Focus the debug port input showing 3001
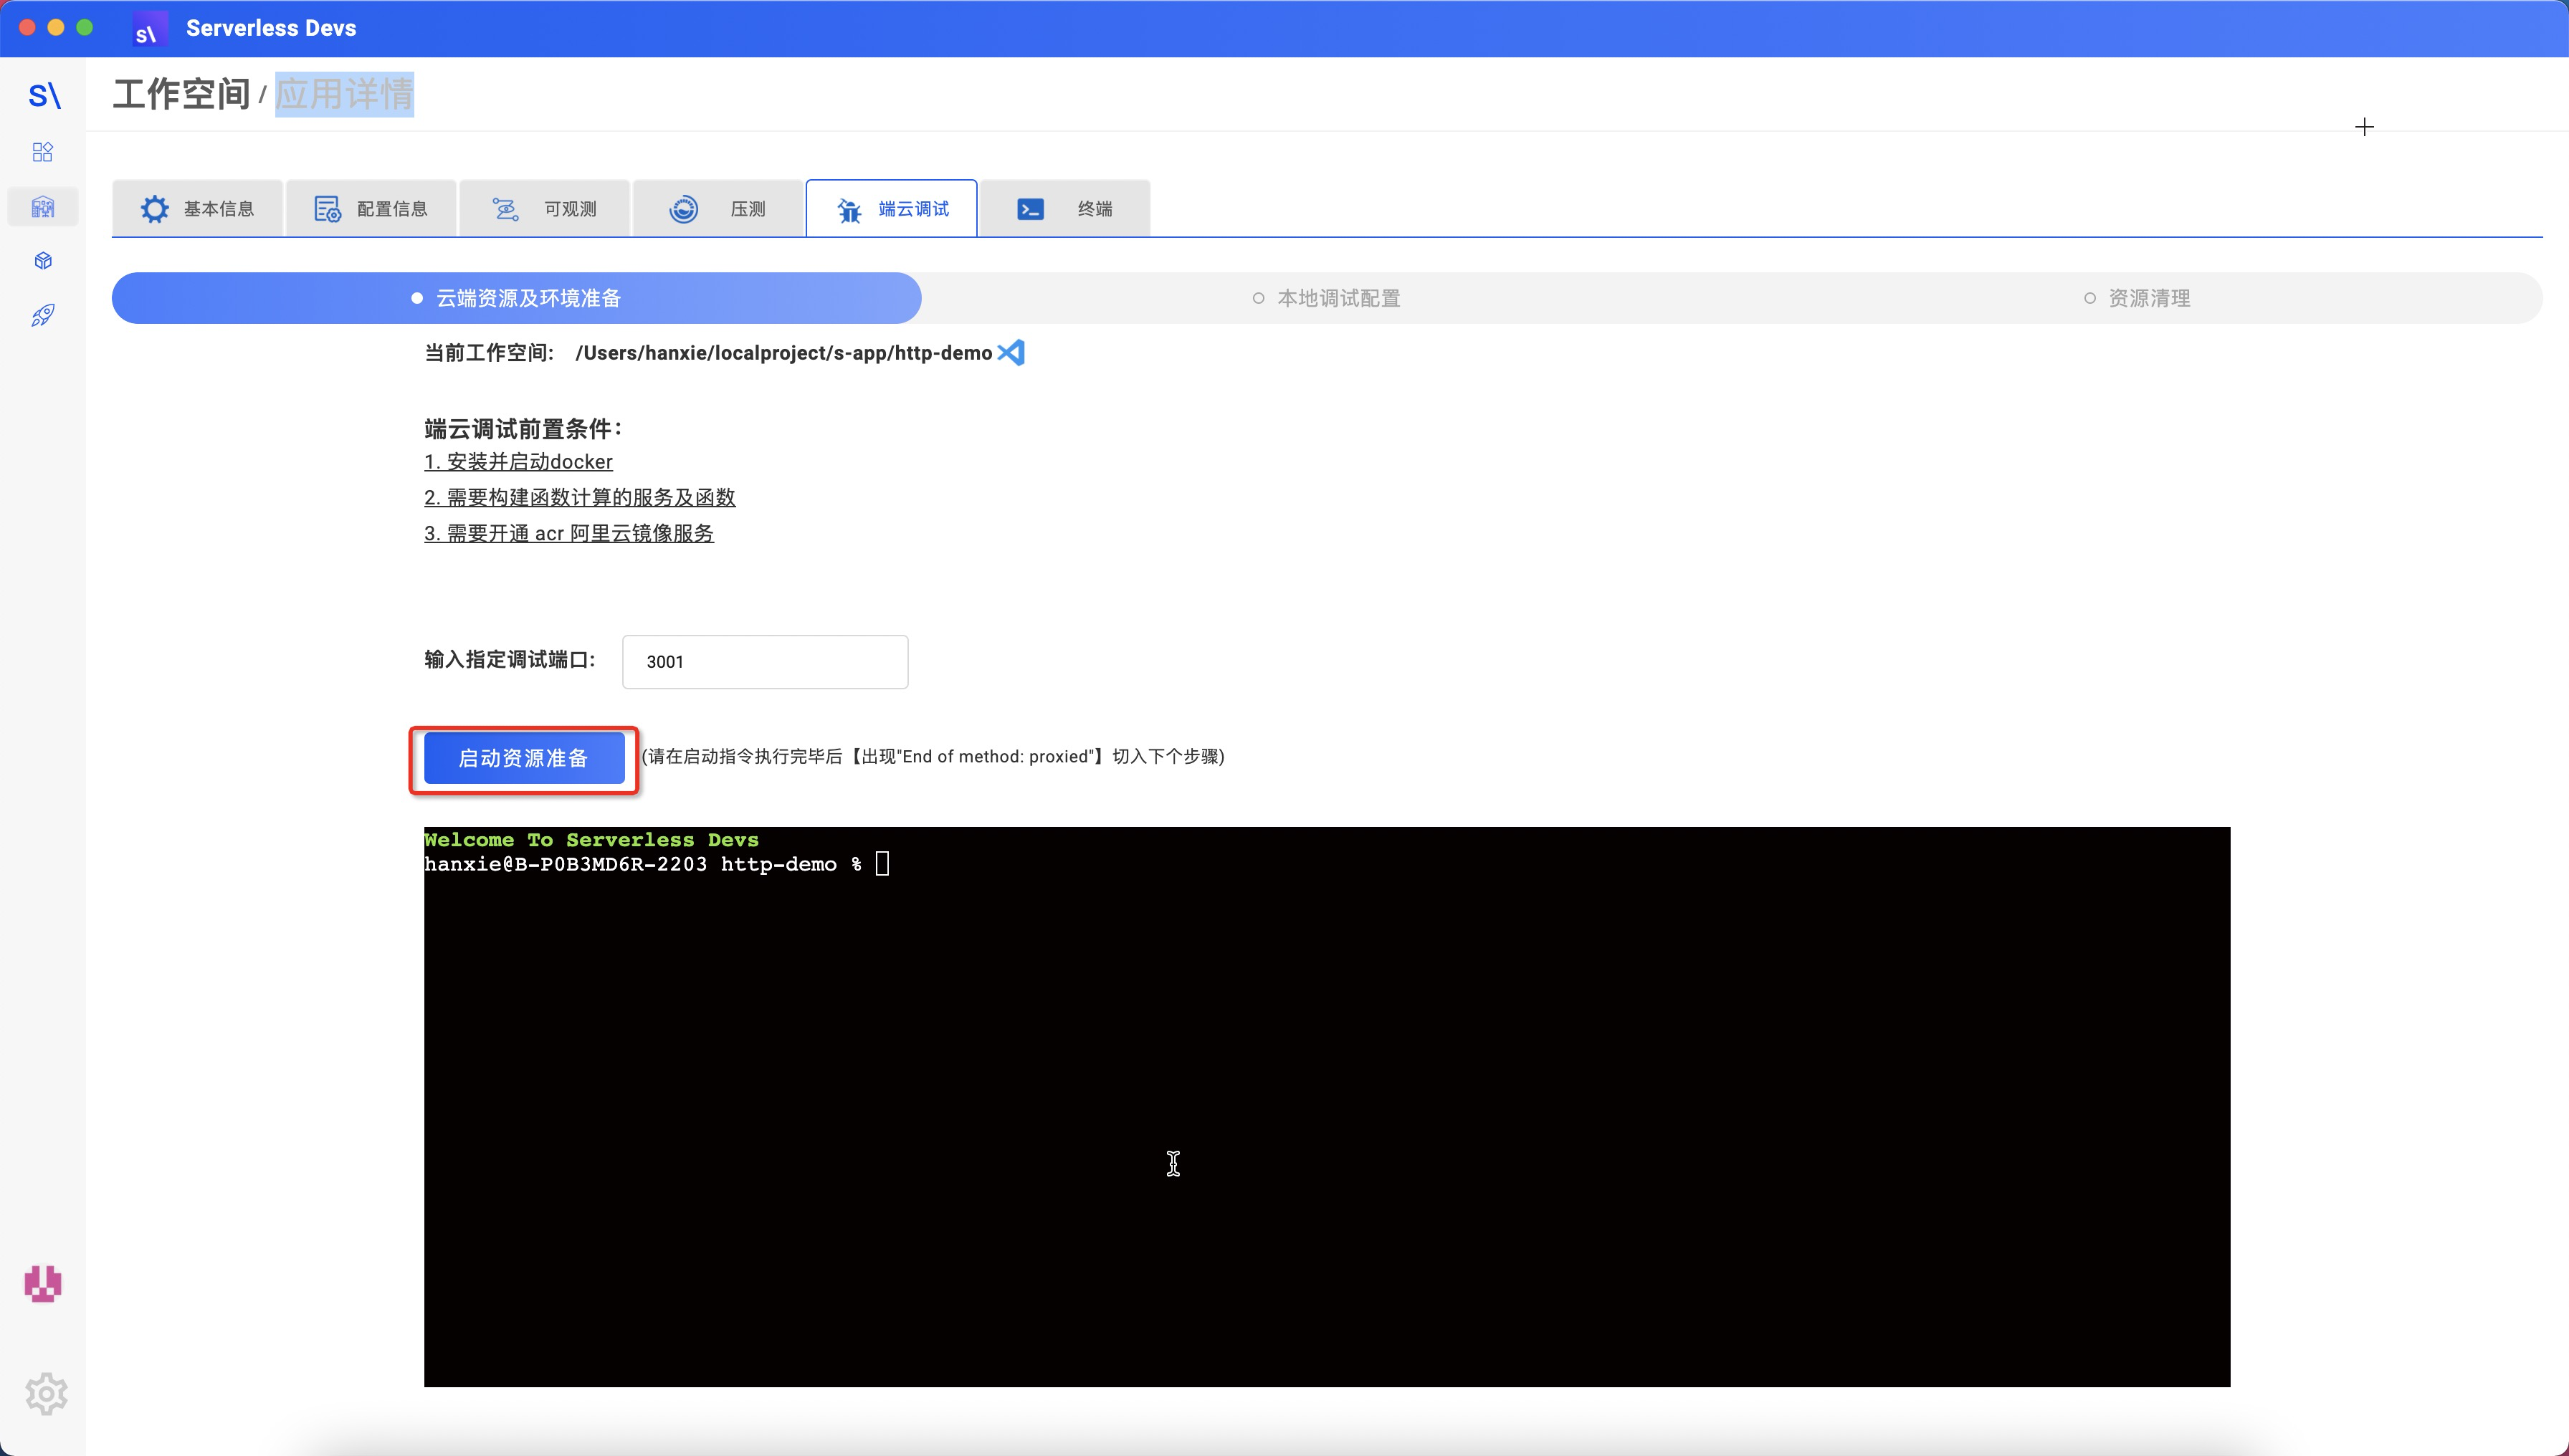 tap(766, 662)
